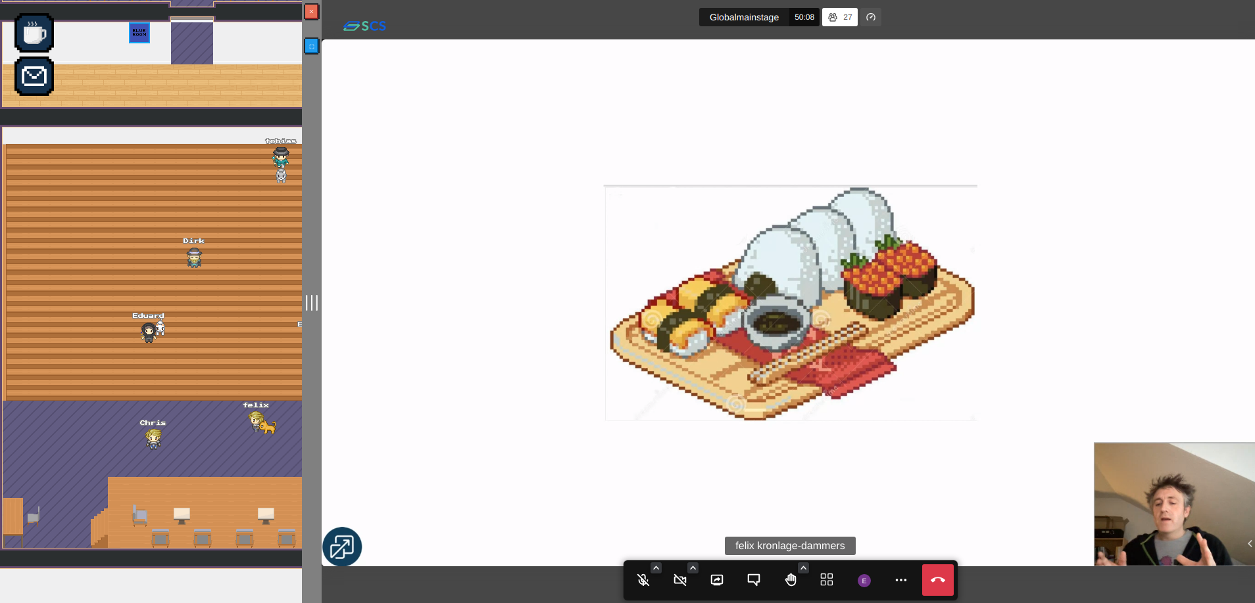
Task: Hang up the call
Action: click(938, 580)
